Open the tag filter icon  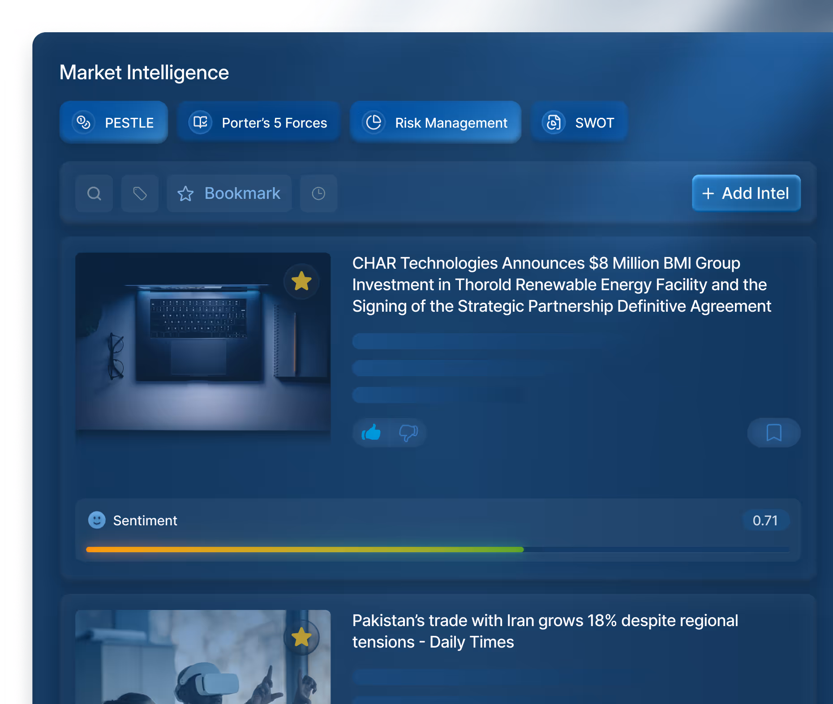click(x=140, y=193)
